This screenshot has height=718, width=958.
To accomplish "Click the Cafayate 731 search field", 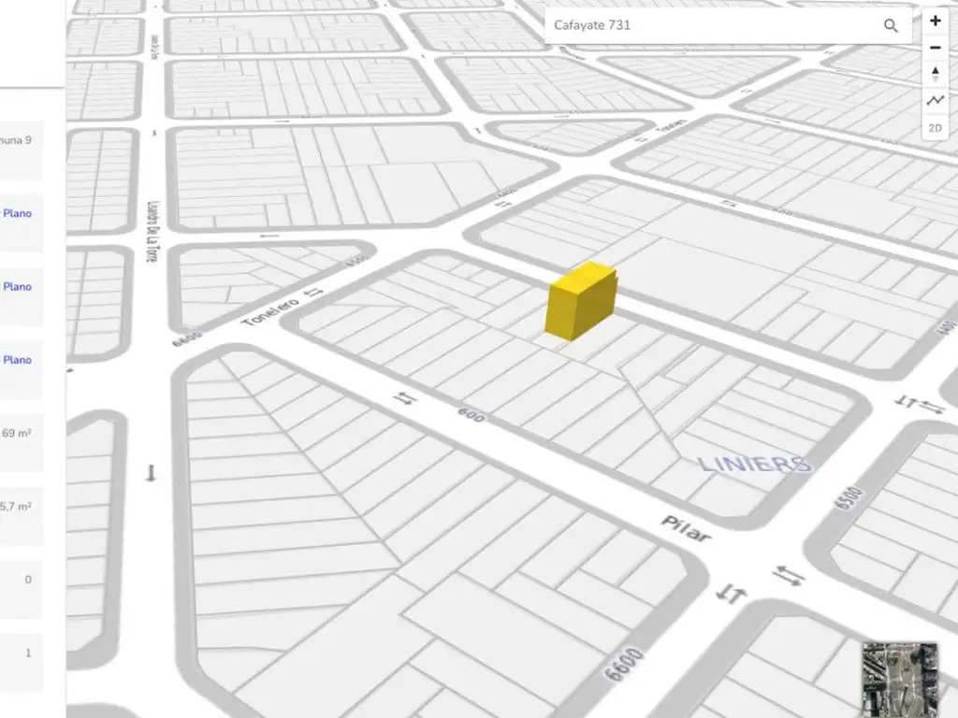I will click(x=715, y=25).
